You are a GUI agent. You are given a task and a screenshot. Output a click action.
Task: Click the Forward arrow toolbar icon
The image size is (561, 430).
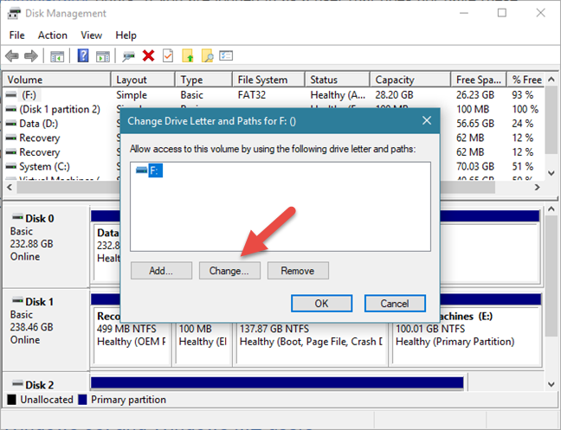(x=31, y=56)
